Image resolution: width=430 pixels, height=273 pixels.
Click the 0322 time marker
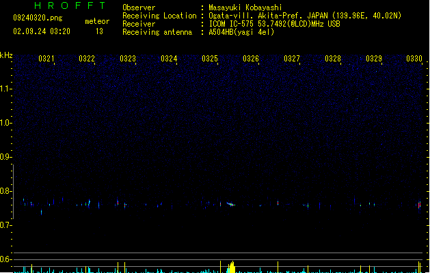click(87, 59)
